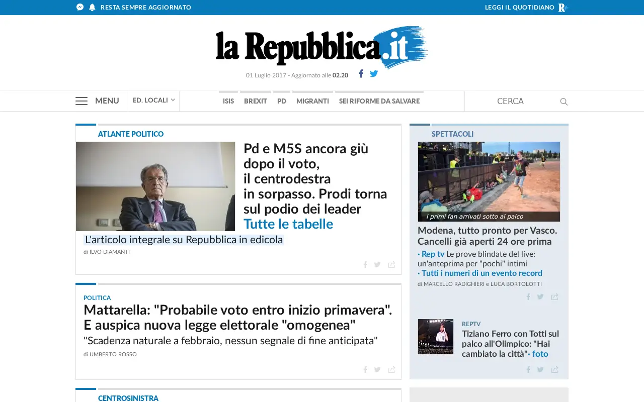The image size is (644, 402).
Task: Tweet the Tiziano Ferro article
Action: click(x=540, y=370)
